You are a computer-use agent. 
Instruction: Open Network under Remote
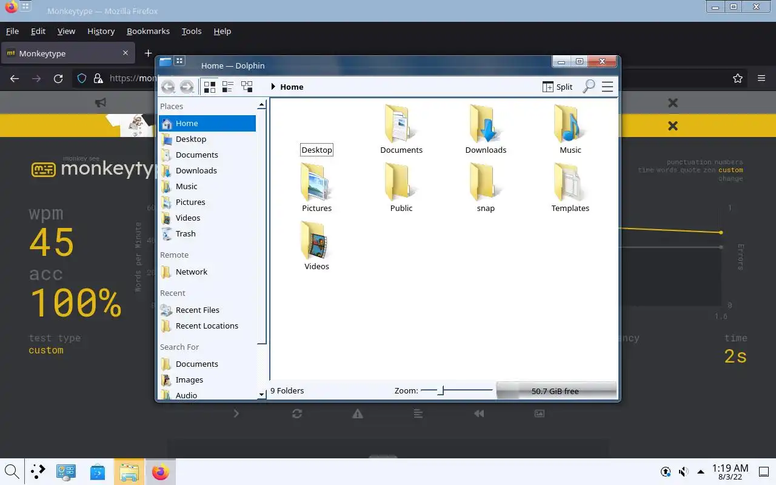point(207,272)
